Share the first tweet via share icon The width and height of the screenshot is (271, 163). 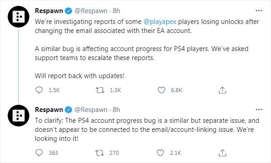click(222, 90)
